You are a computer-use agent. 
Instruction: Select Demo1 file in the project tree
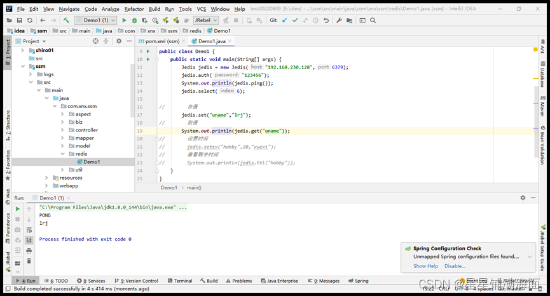click(91, 162)
